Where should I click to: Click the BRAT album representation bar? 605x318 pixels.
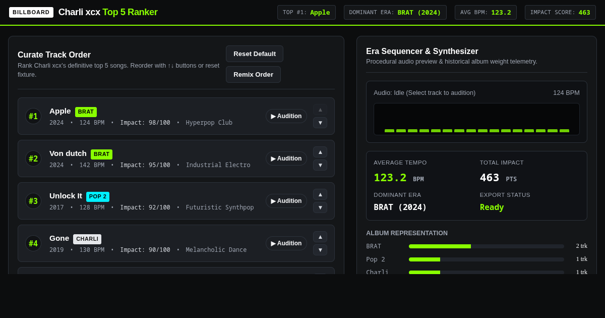pyautogui.click(x=487, y=246)
